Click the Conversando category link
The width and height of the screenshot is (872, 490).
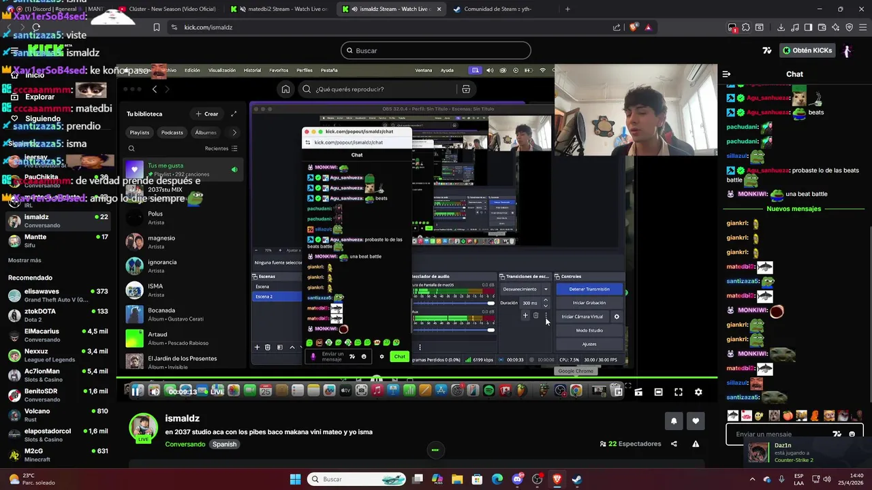[185, 444]
